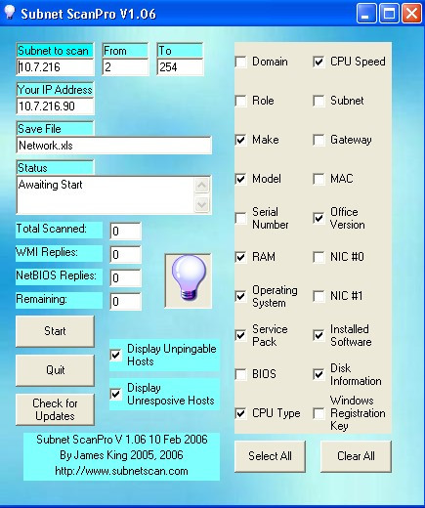425x508 pixels.
Task: Toggle the Installed Software checkbox
Action: coord(319,335)
